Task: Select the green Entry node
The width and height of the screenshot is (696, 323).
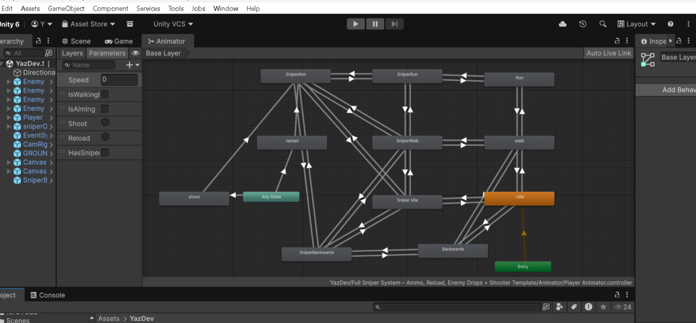Action: tap(523, 266)
